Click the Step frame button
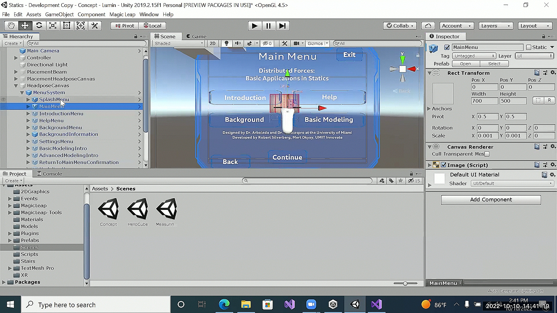 coord(282,26)
